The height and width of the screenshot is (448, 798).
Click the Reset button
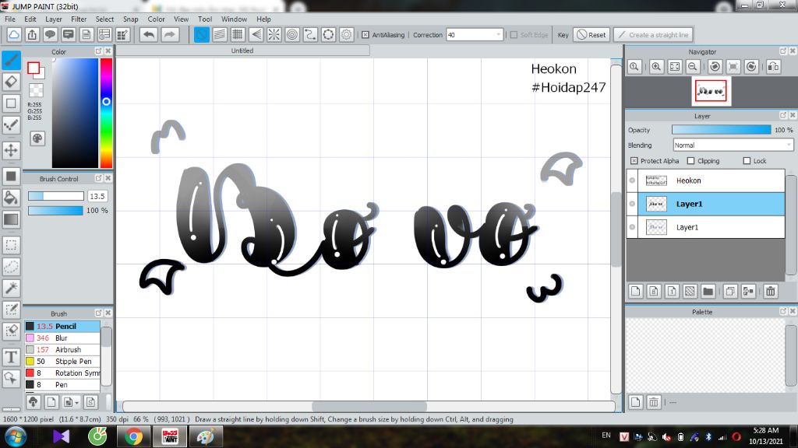click(591, 34)
